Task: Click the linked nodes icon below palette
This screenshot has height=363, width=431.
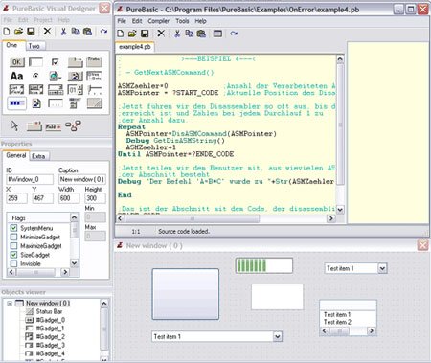Action: (73, 126)
